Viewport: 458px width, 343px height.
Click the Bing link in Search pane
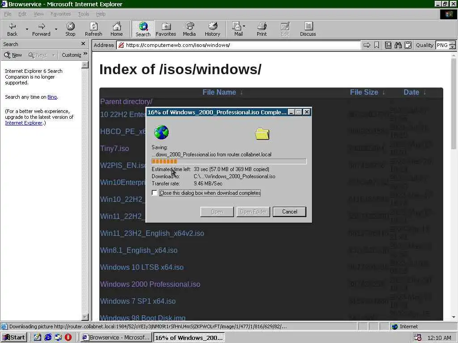coord(52,97)
